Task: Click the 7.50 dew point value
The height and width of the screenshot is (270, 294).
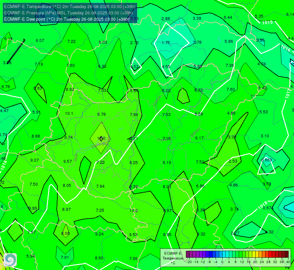Action: point(34,184)
